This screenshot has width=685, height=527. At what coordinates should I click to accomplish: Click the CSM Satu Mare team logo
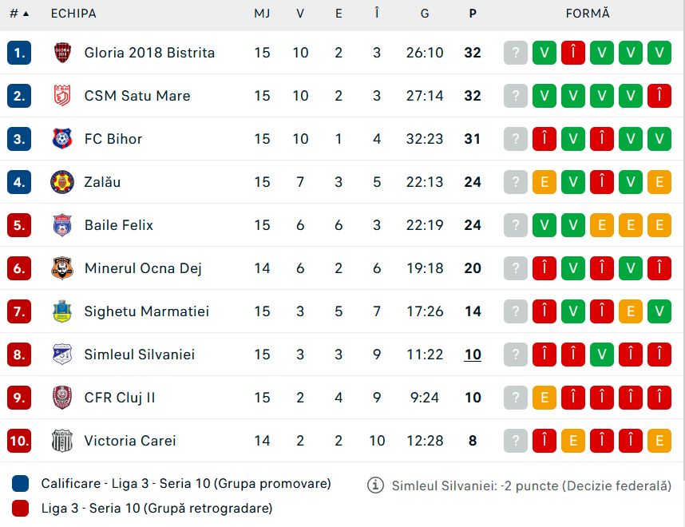pyautogui.click(x=61, y=96)
